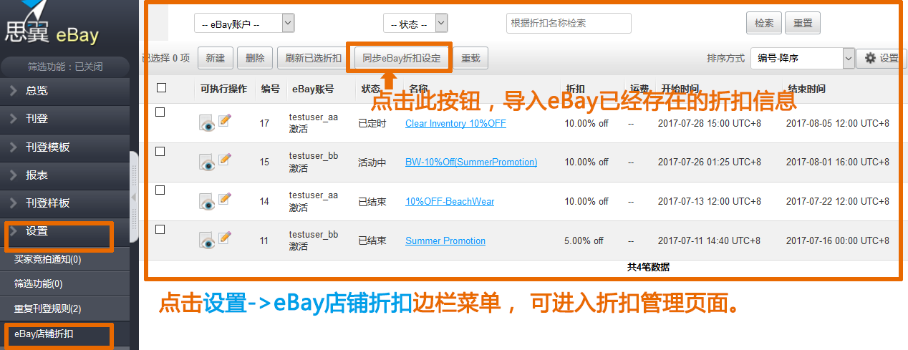View Summer Promotion via eye icon in row 11
908x350 pixels.
(207, 241)
